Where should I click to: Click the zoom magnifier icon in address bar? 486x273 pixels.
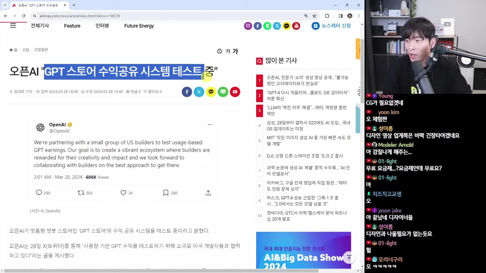tap(306, 16)
